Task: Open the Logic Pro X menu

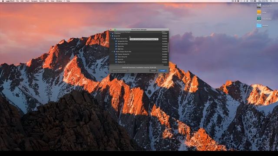Action: pos(10,1)
